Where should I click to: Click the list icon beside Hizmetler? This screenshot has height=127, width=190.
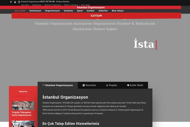84,85
